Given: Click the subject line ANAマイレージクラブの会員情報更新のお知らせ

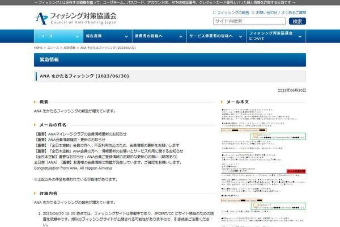Looking at the screenshot, I should (80, 134).
